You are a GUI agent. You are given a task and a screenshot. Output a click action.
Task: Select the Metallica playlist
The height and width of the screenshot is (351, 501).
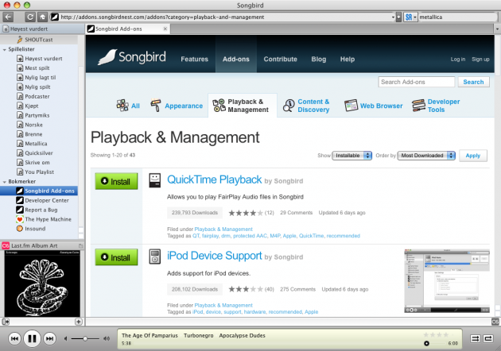point(36,144)
